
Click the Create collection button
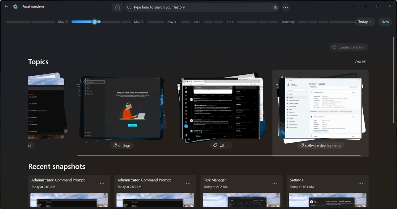point(349,47)
